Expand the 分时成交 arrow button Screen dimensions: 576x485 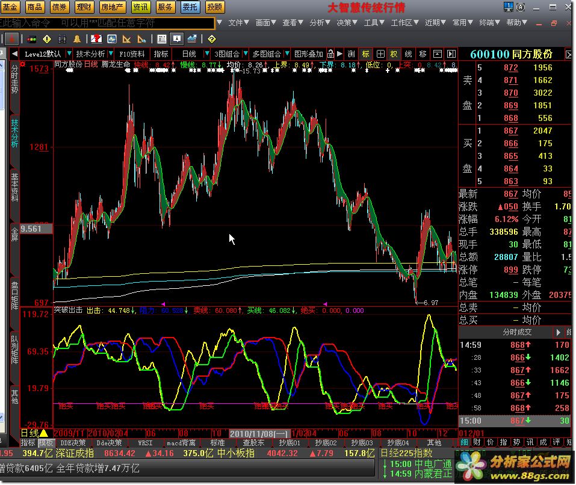tap(558, 332)
